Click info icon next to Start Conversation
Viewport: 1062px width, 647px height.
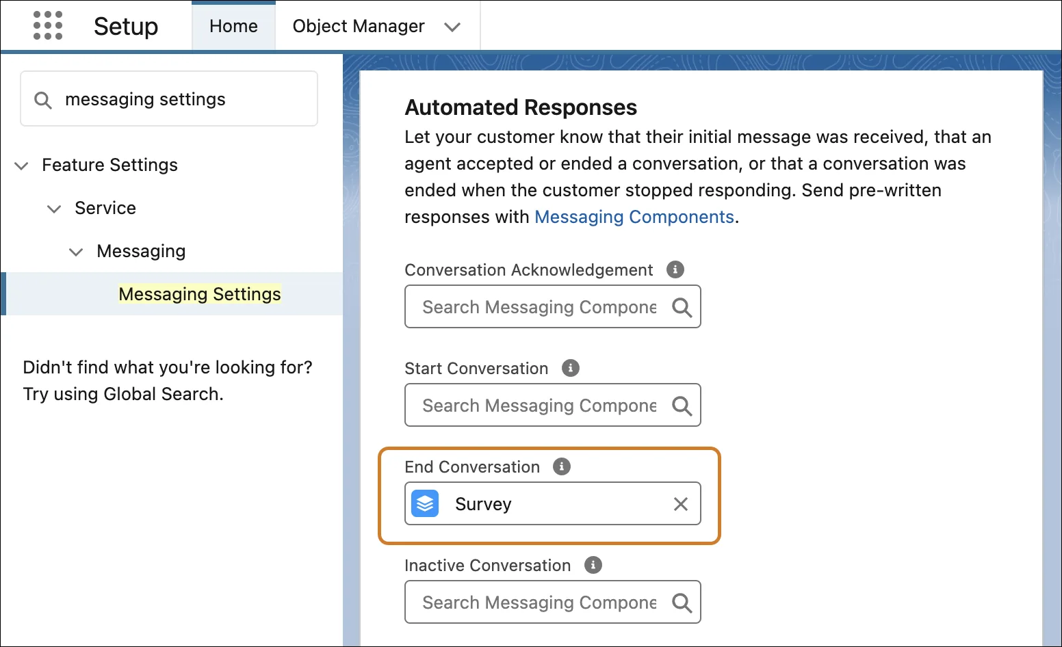click(x=571, y=368)
